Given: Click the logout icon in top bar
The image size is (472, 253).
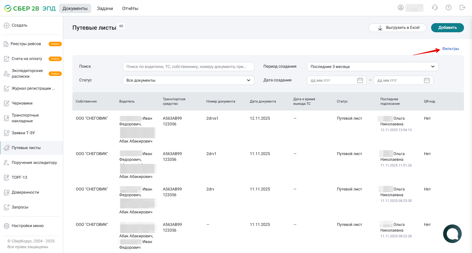Looking at the screenshot, I should pos(462,8).
